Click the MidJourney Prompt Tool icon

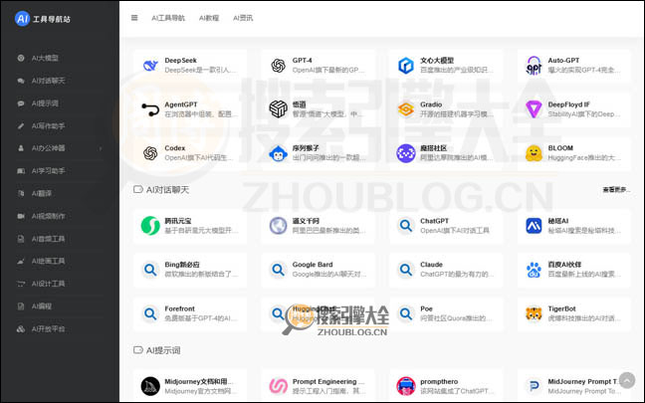534,386
